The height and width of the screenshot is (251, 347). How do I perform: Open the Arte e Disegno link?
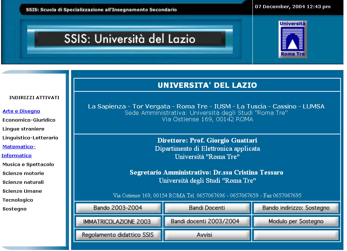tap(21, 111)
